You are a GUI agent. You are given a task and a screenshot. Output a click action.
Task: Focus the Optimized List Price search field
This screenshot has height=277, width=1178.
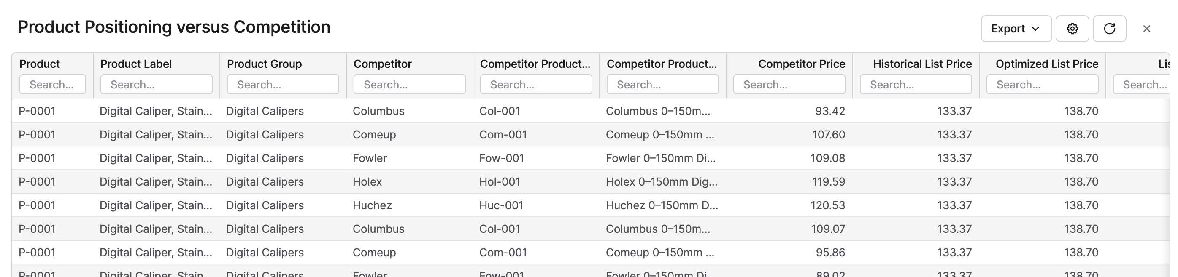[1043, 85]
